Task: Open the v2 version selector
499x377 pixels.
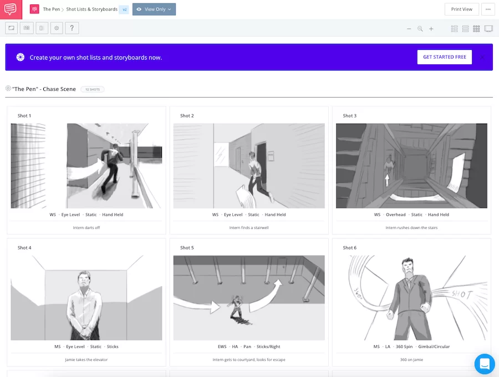Action: (124, 9)
